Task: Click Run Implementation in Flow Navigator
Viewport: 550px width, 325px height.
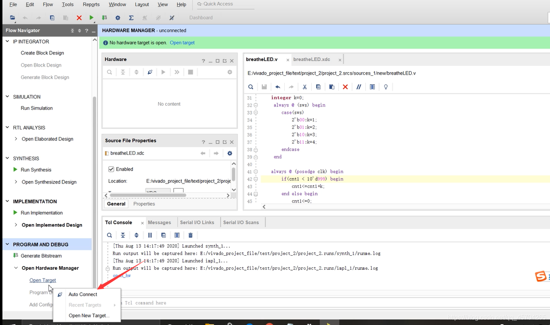Action: [x=42, y=213]
